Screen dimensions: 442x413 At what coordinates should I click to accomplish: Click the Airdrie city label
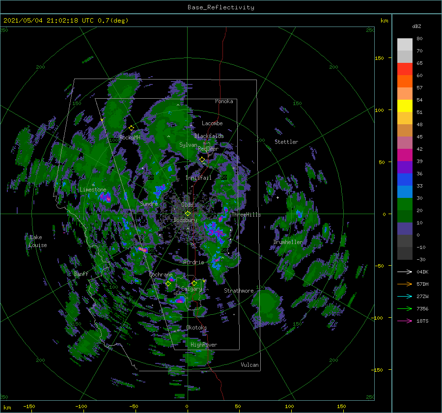(x=193, y=262)
